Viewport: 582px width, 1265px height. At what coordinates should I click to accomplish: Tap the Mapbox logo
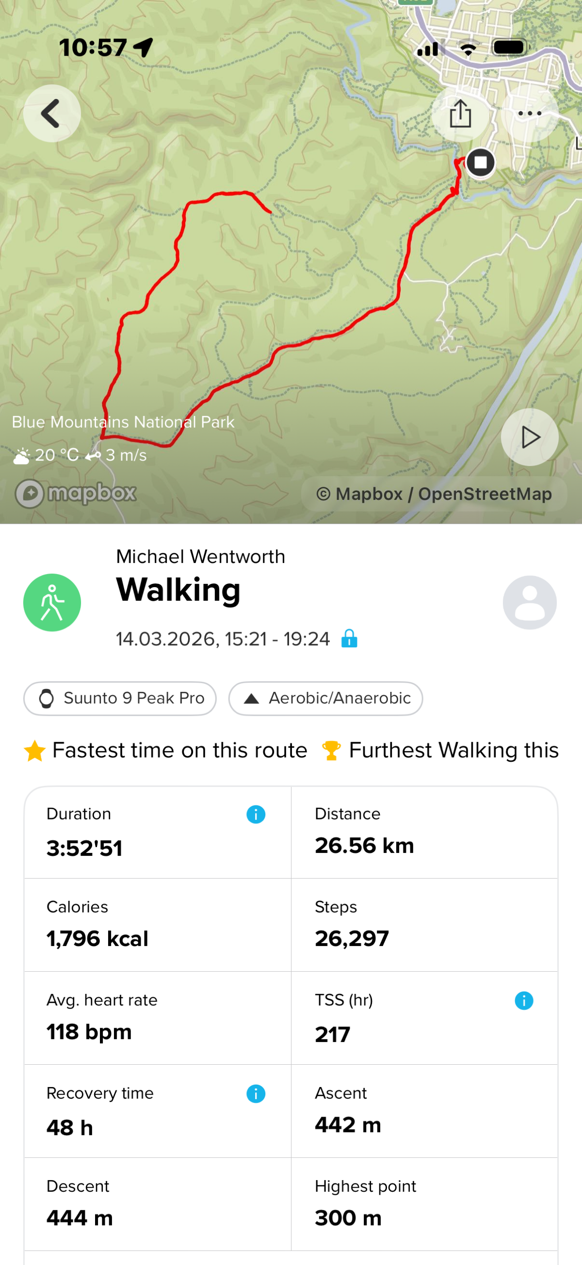76,493
